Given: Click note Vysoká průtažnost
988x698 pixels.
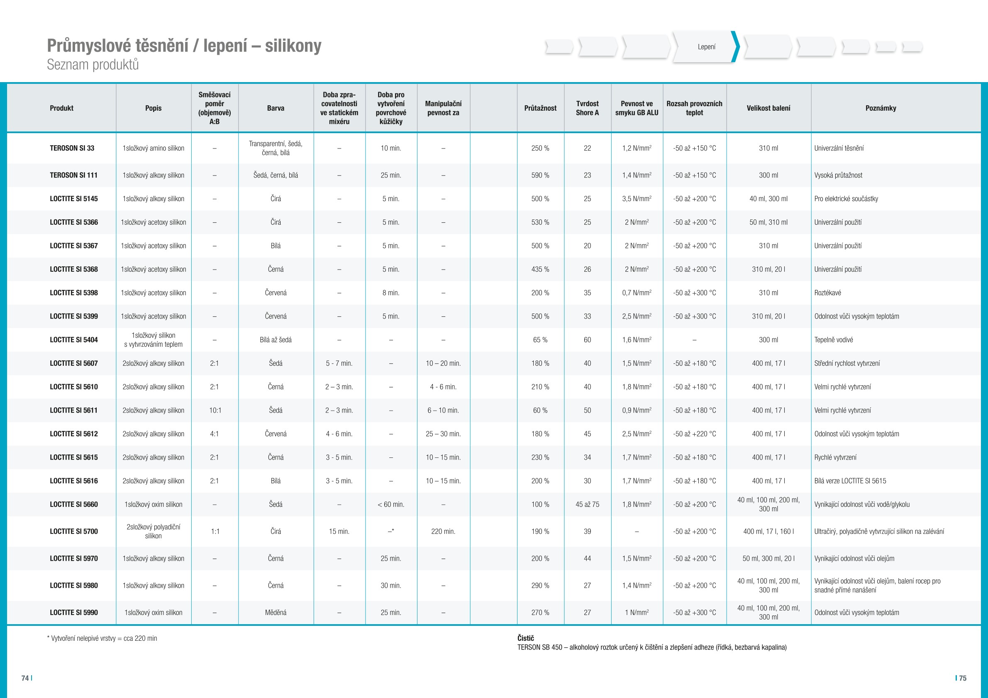Looking at the screenshot, I should pyautogui.click(x=838, y=175).
